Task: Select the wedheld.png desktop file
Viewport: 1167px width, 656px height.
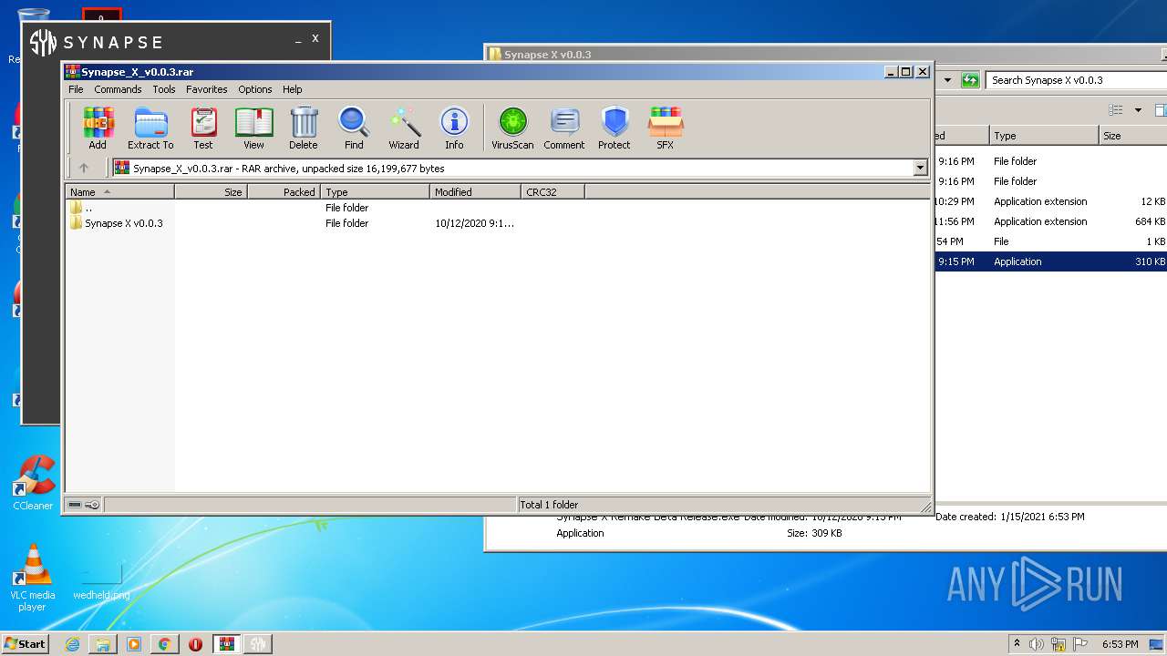Action: (x=101, y=583)
